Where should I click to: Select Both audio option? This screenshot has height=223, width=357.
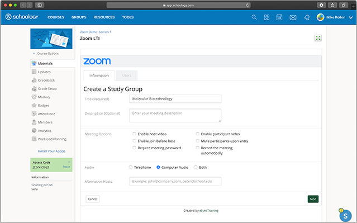coord(196,167)
